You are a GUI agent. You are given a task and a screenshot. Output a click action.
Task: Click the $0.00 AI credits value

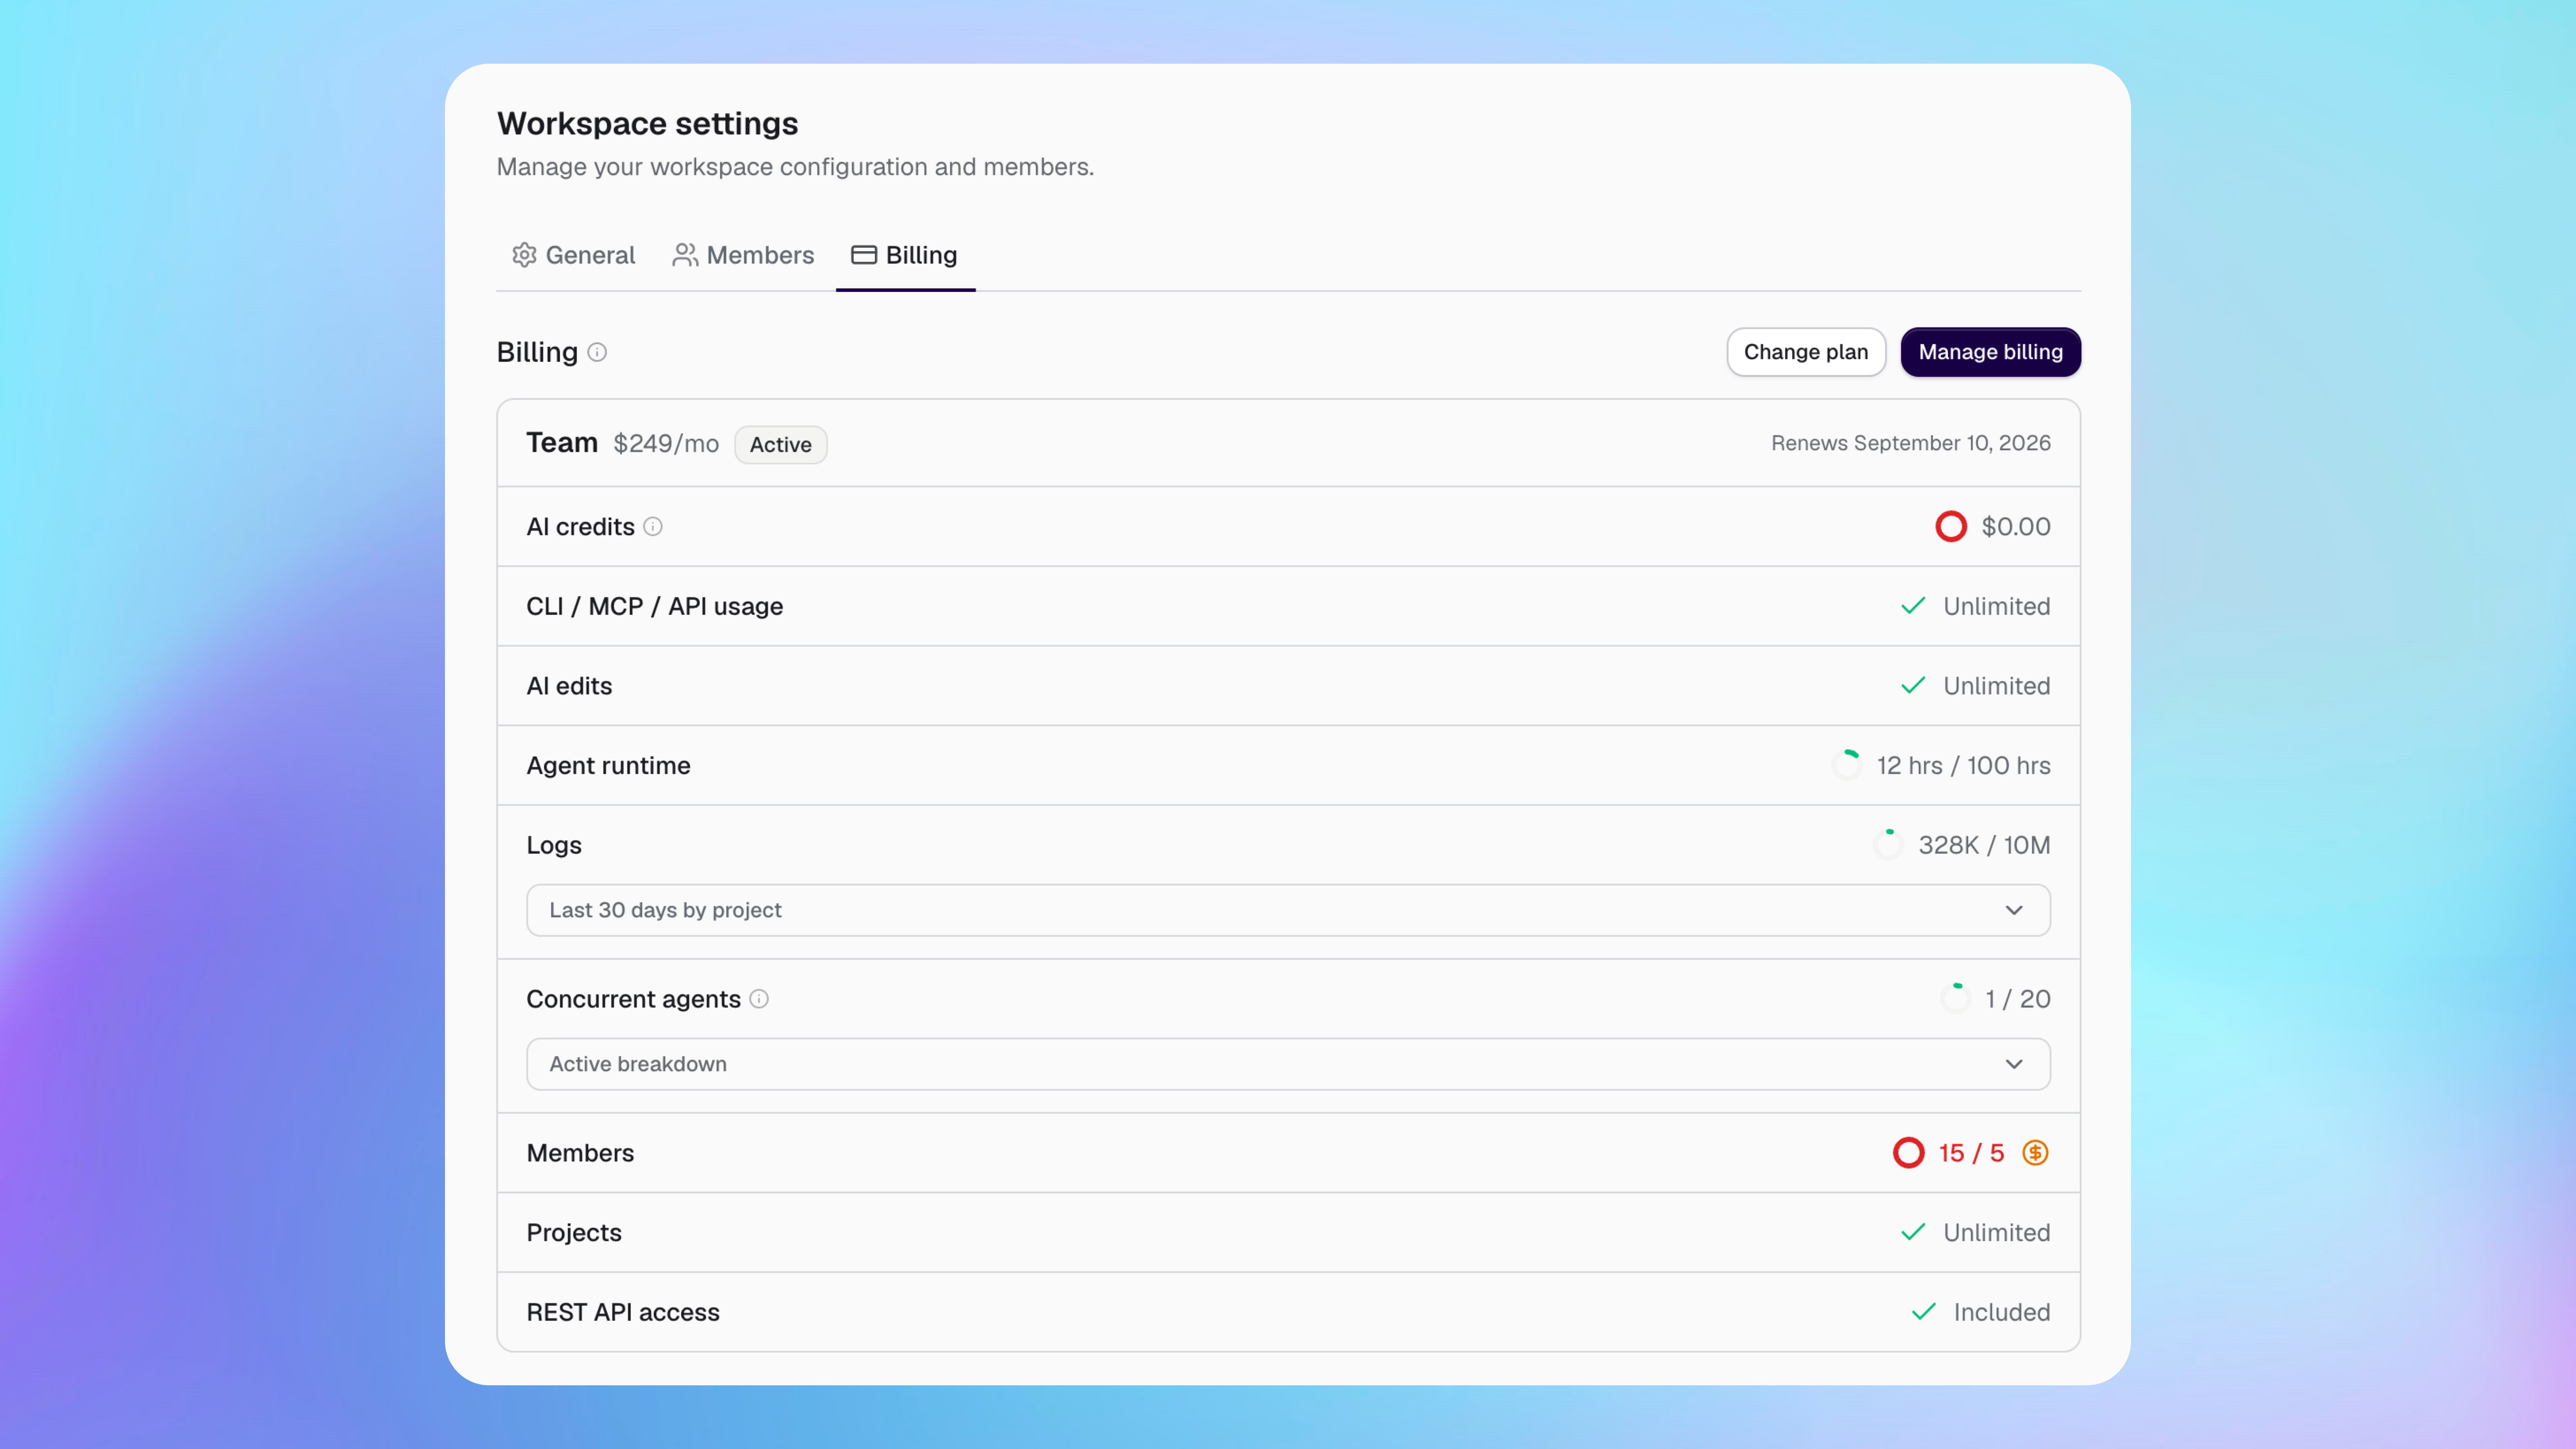pos(2016,527)
